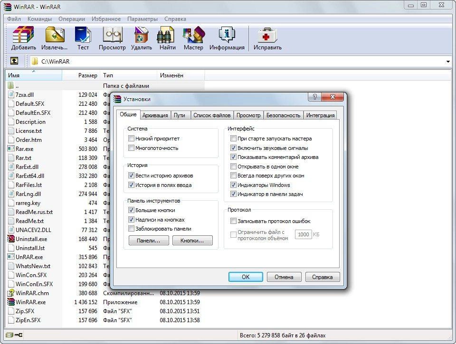Open the Команды menu
The width and height of the screenshot is (456, 344).
[39, 19]
